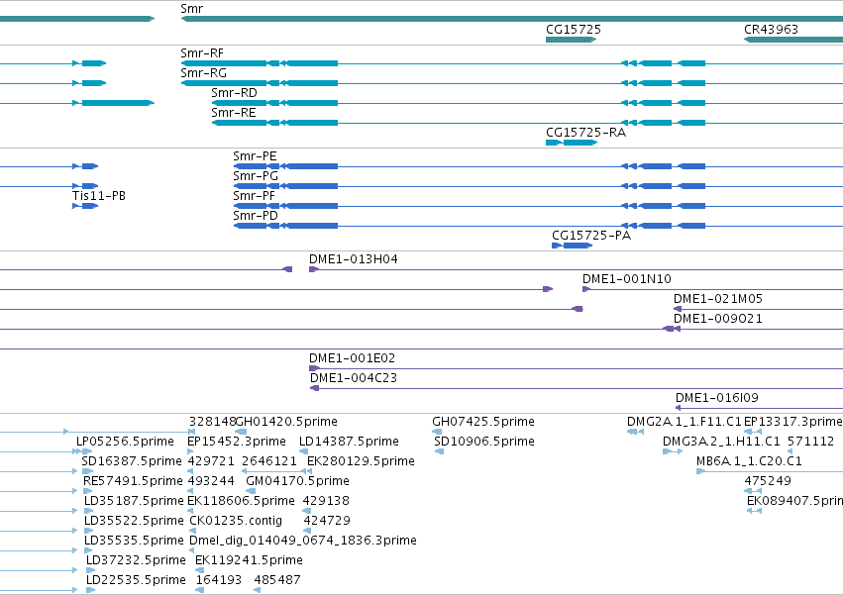Click the LD35522.5prime EST label

point(134,522)
